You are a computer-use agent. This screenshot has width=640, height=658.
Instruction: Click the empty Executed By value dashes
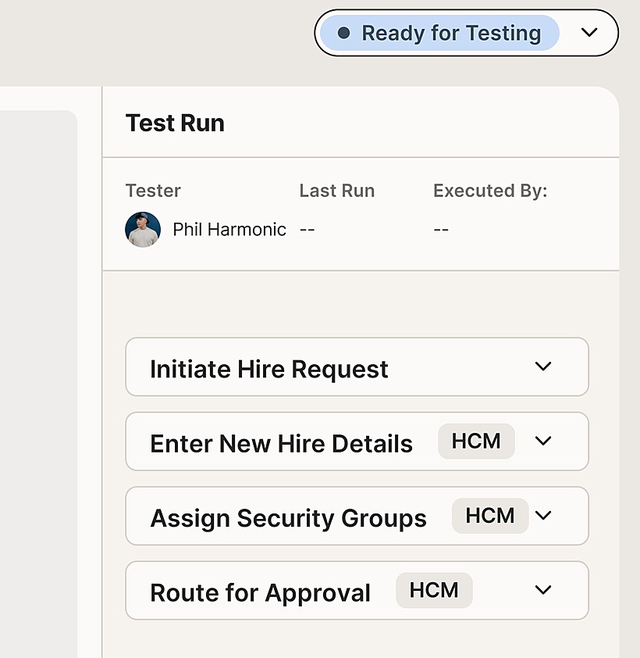coord(441,230)
